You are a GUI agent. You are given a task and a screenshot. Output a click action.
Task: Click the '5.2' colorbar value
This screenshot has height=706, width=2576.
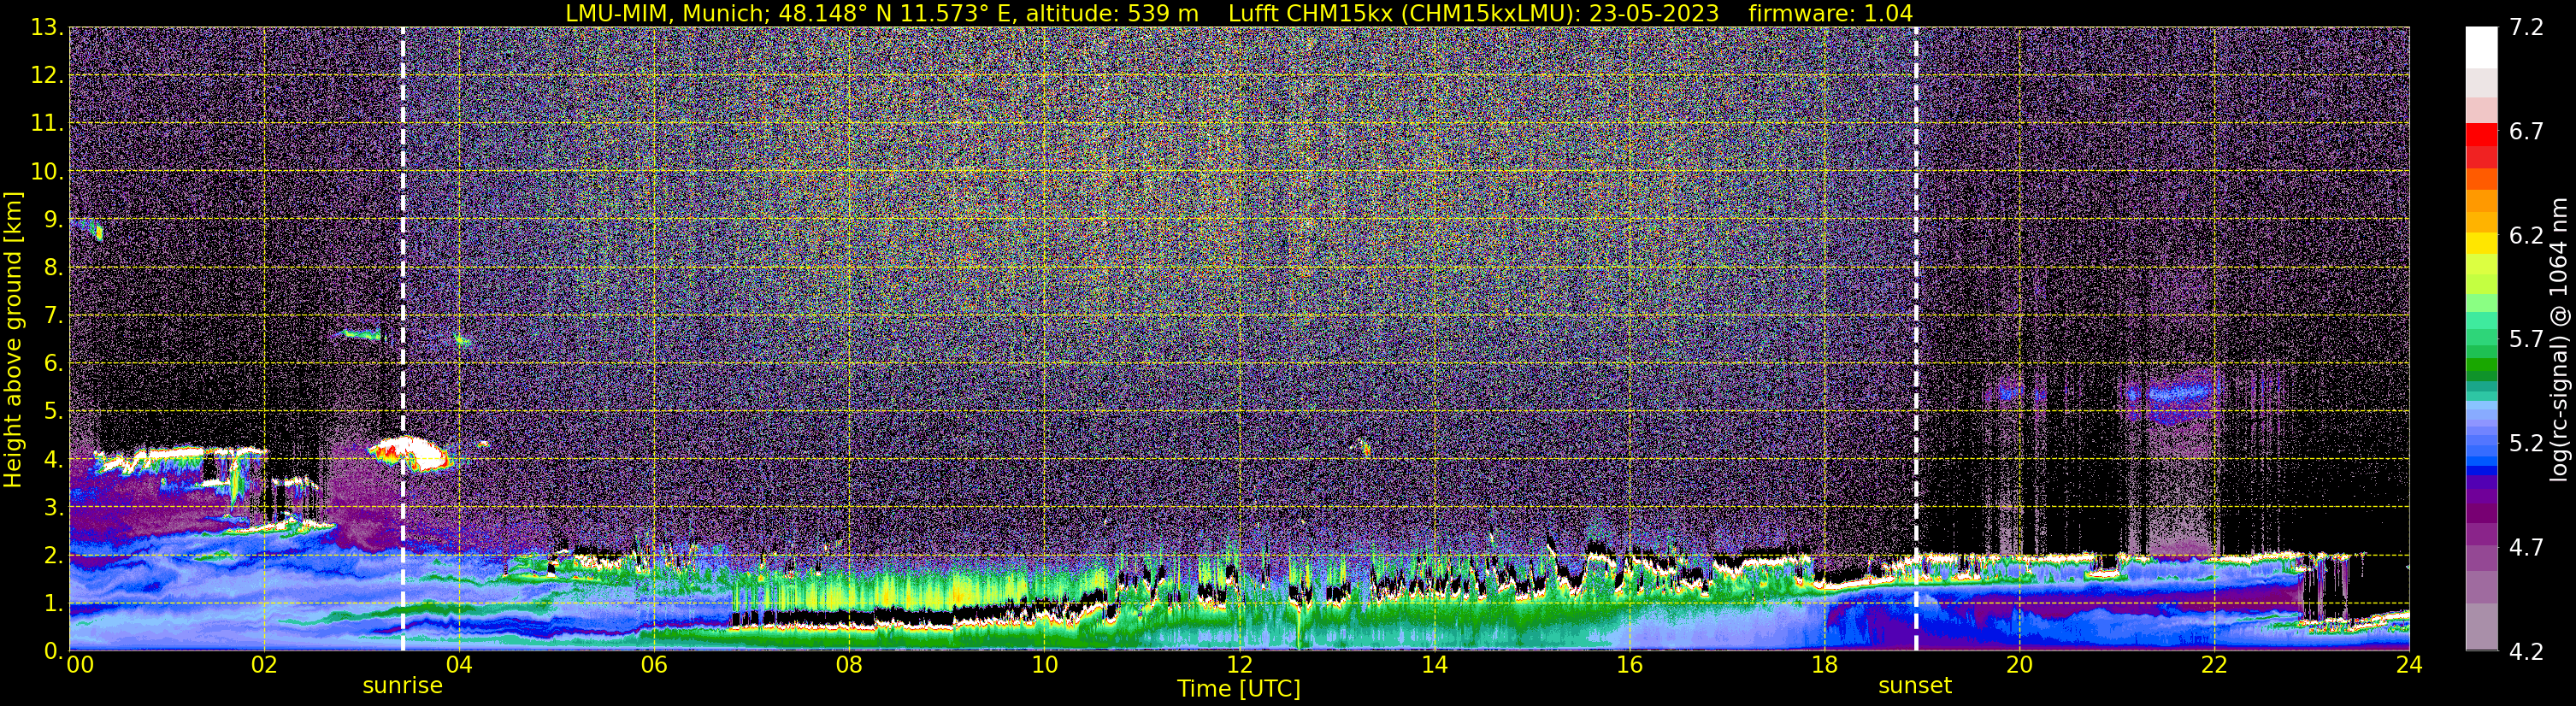point(2526,443)
